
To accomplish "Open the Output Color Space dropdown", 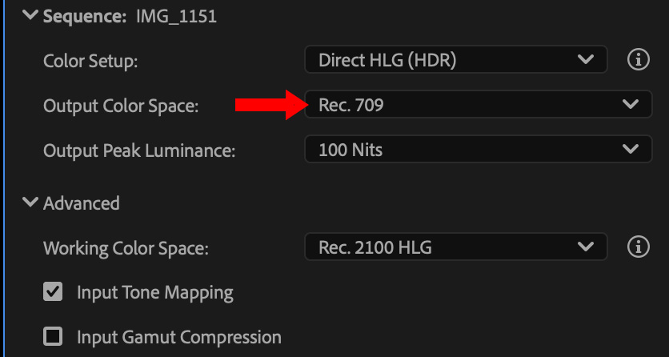I will point(478,104).
